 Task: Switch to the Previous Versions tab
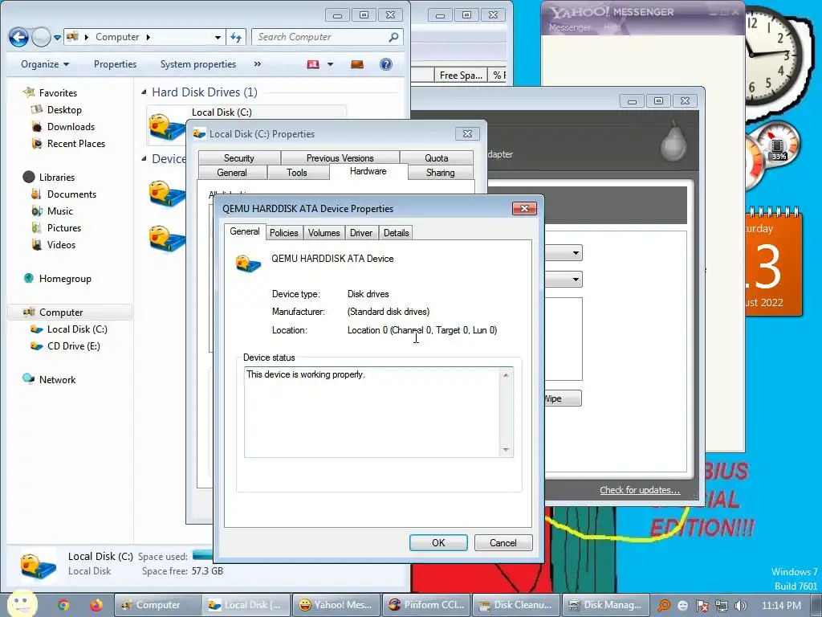[340, 158]
